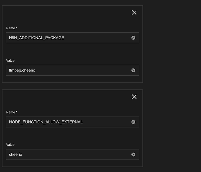Place cursor on the lone cheerio text
The height and width of the screenshot is (172, 201).
pyautogui.click(x=15, y=154)
